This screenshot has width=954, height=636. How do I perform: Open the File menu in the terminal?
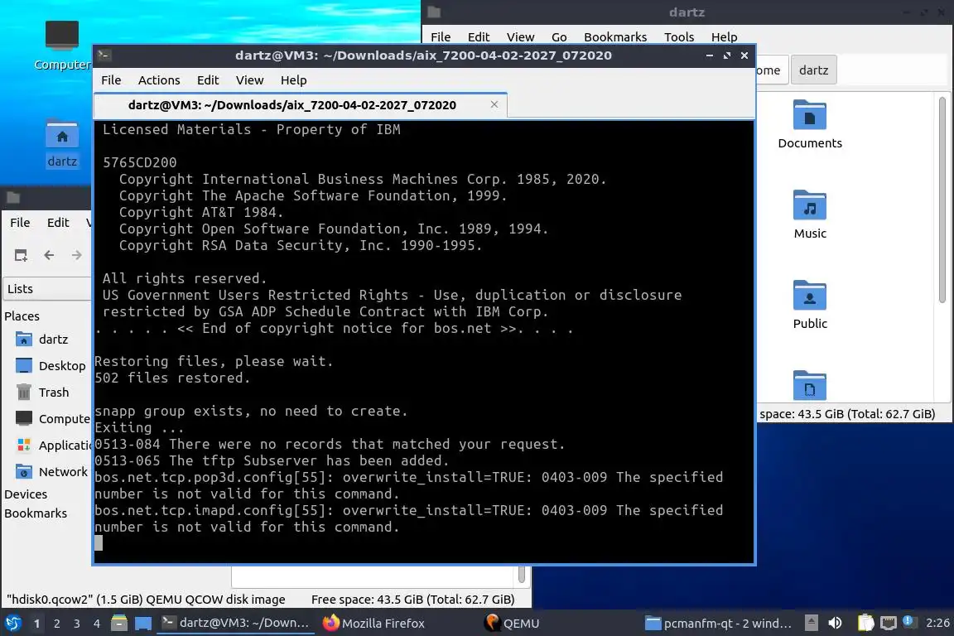(111, 80)
